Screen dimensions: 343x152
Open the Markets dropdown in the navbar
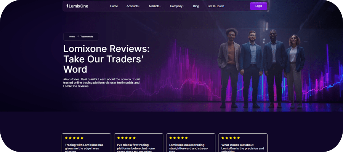pos(155,6)
